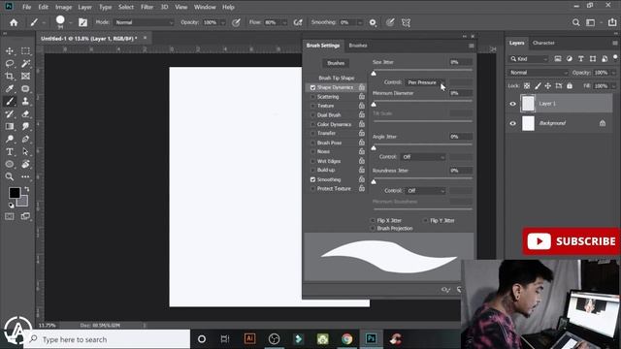Select the Magic Wand tool
Viewport: 621px width, 349px height.
[x=26, y=63]
